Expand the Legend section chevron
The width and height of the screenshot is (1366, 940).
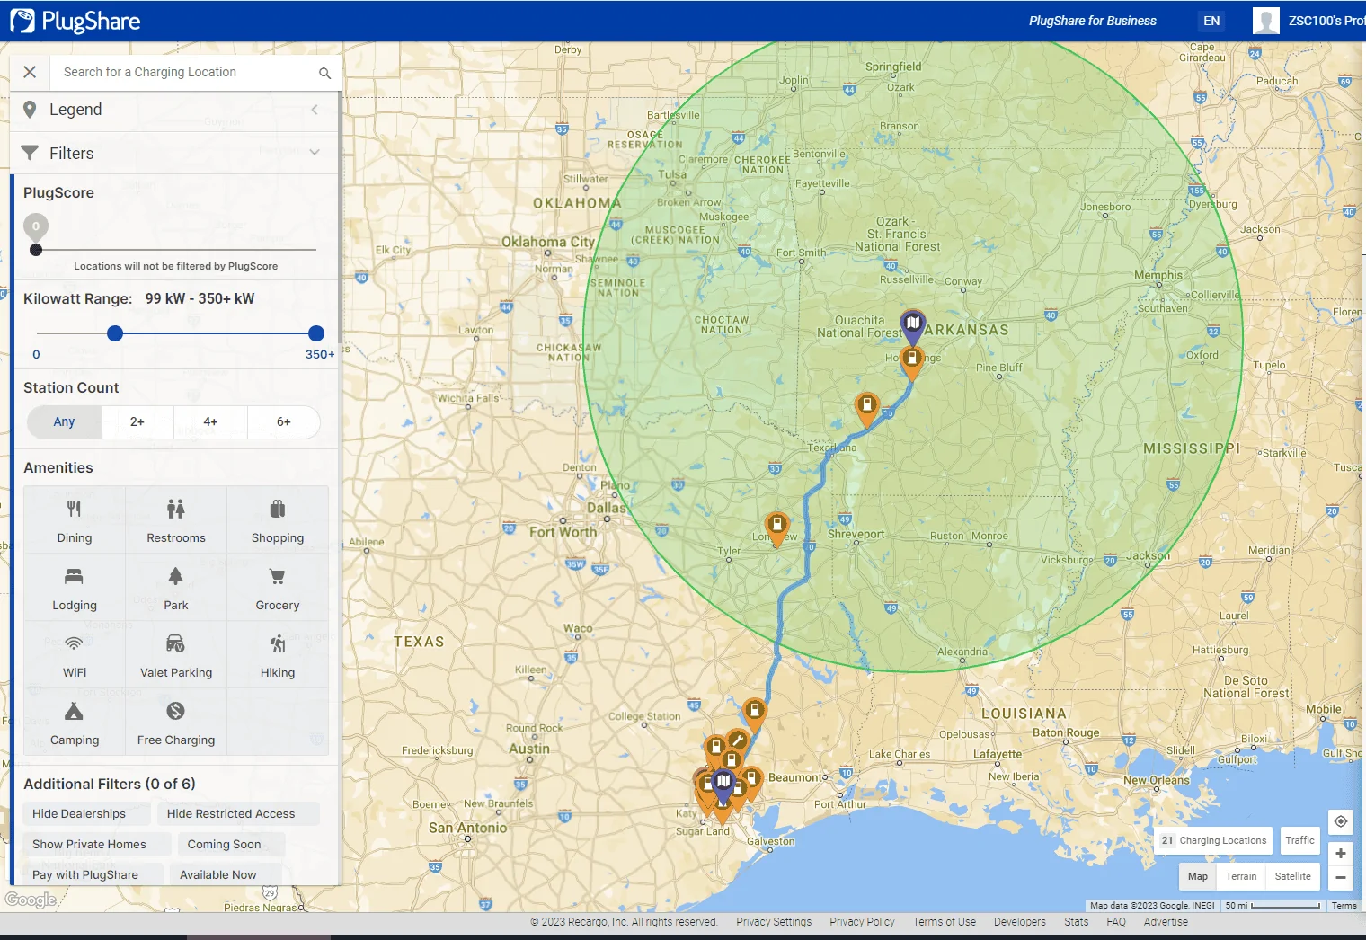(315, 110)
